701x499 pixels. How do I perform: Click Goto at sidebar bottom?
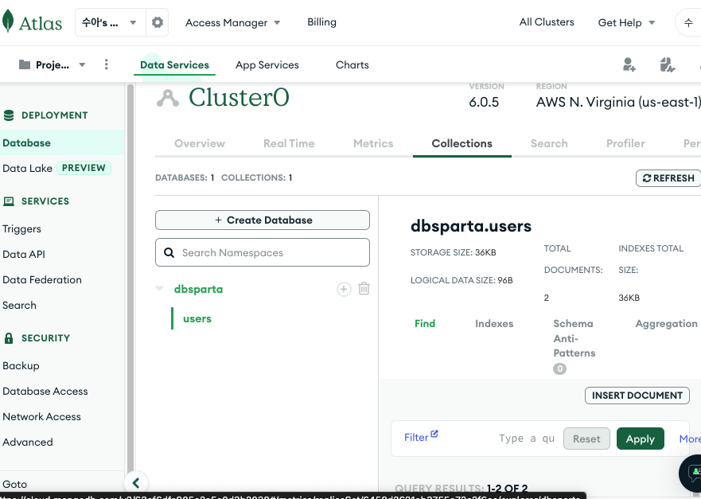[15, 484]
